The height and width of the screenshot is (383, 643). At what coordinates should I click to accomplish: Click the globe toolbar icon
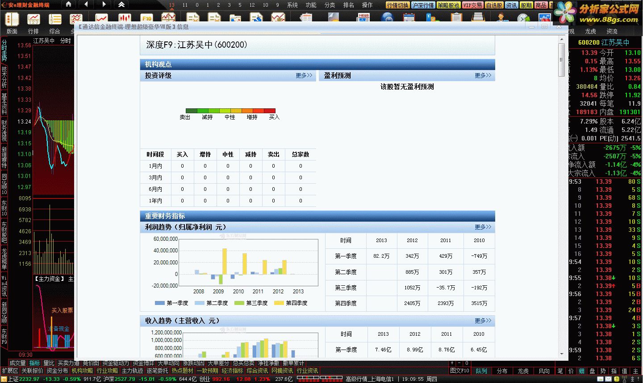point(387,18)
